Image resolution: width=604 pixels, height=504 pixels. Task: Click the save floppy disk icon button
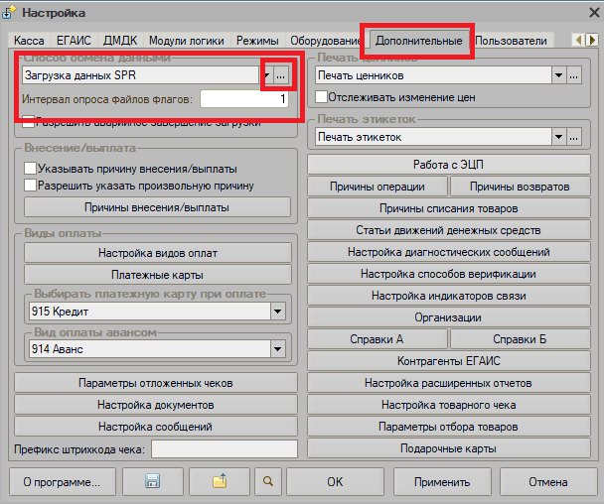click(x=153, y=481)
